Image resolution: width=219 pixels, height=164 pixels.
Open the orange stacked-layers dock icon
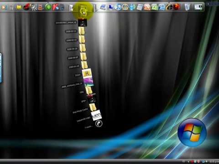point(41,7)
